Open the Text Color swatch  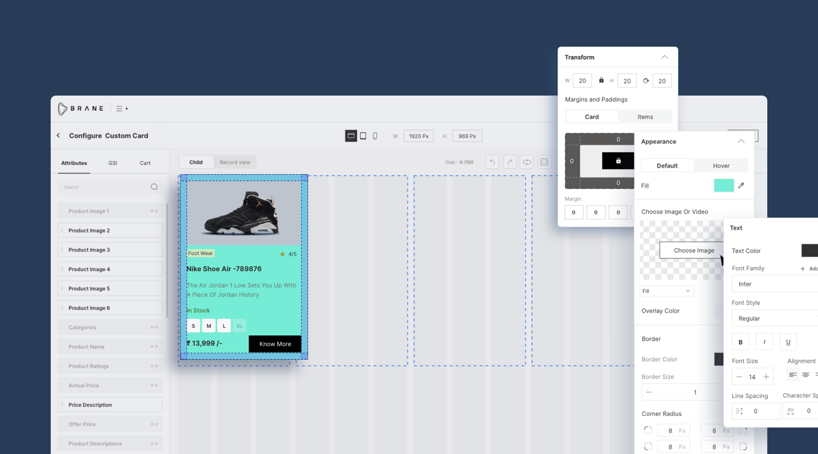(x=809, y=250)
